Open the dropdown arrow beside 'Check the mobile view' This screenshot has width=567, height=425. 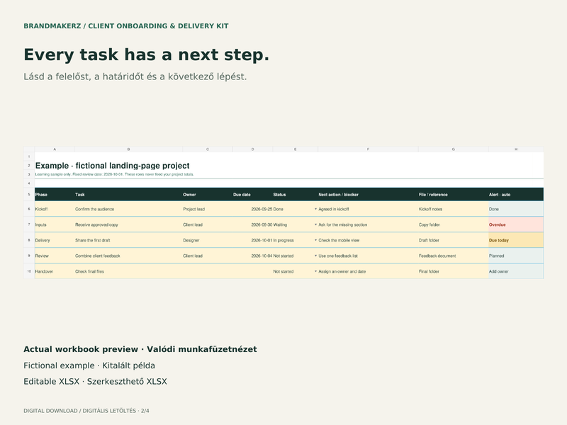[x=315, y=240]
